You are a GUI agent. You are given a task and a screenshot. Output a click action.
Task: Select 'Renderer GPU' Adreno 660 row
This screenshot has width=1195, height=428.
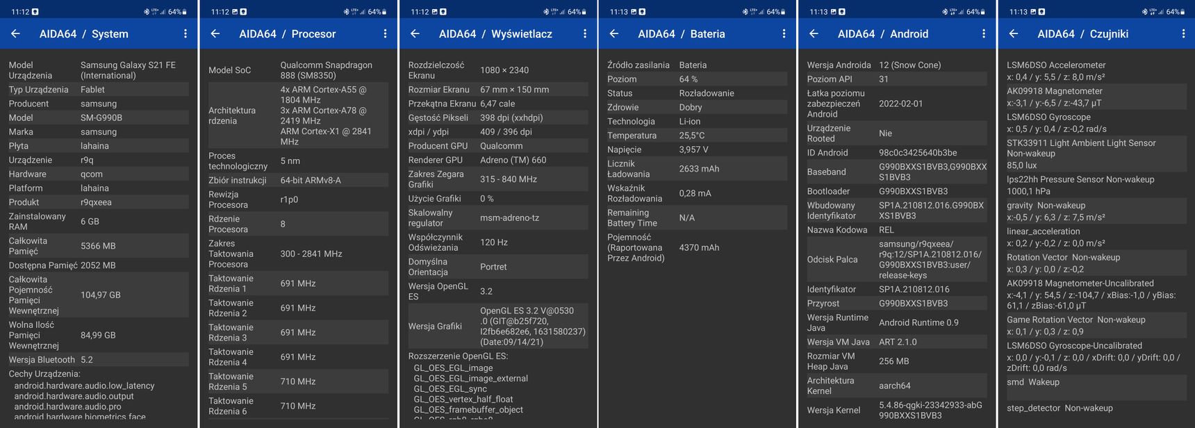pos(497,160)
